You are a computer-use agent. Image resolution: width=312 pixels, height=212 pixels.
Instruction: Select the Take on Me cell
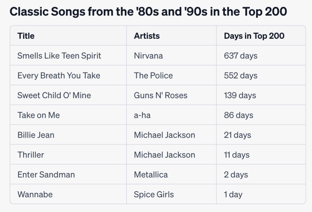coord(38,115)
